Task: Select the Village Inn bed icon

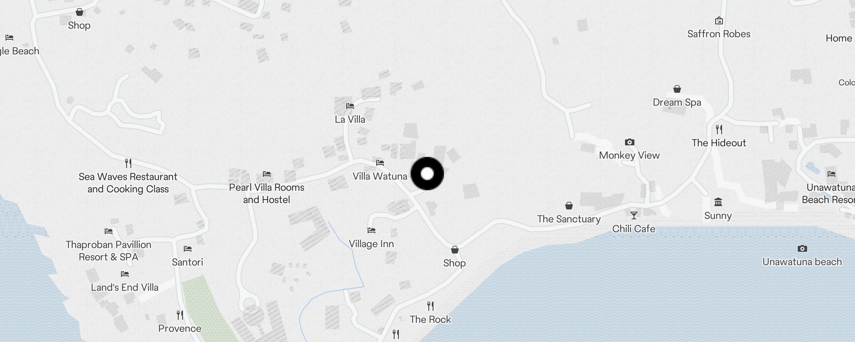Action: click(x=371, y=230)
